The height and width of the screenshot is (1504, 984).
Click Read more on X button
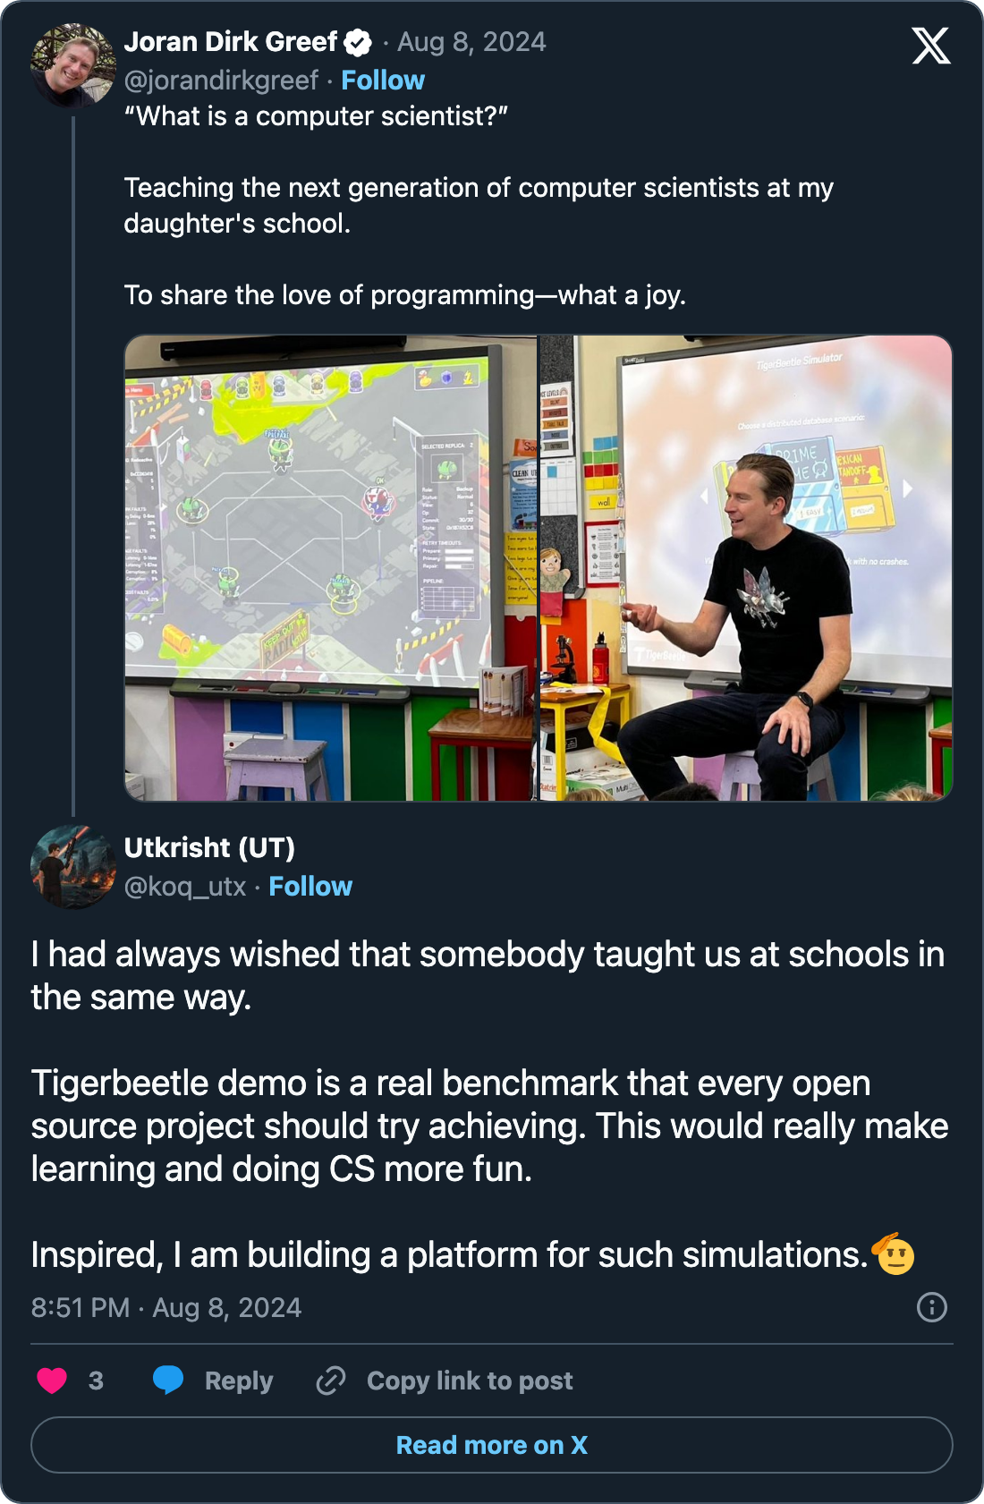492,1445
